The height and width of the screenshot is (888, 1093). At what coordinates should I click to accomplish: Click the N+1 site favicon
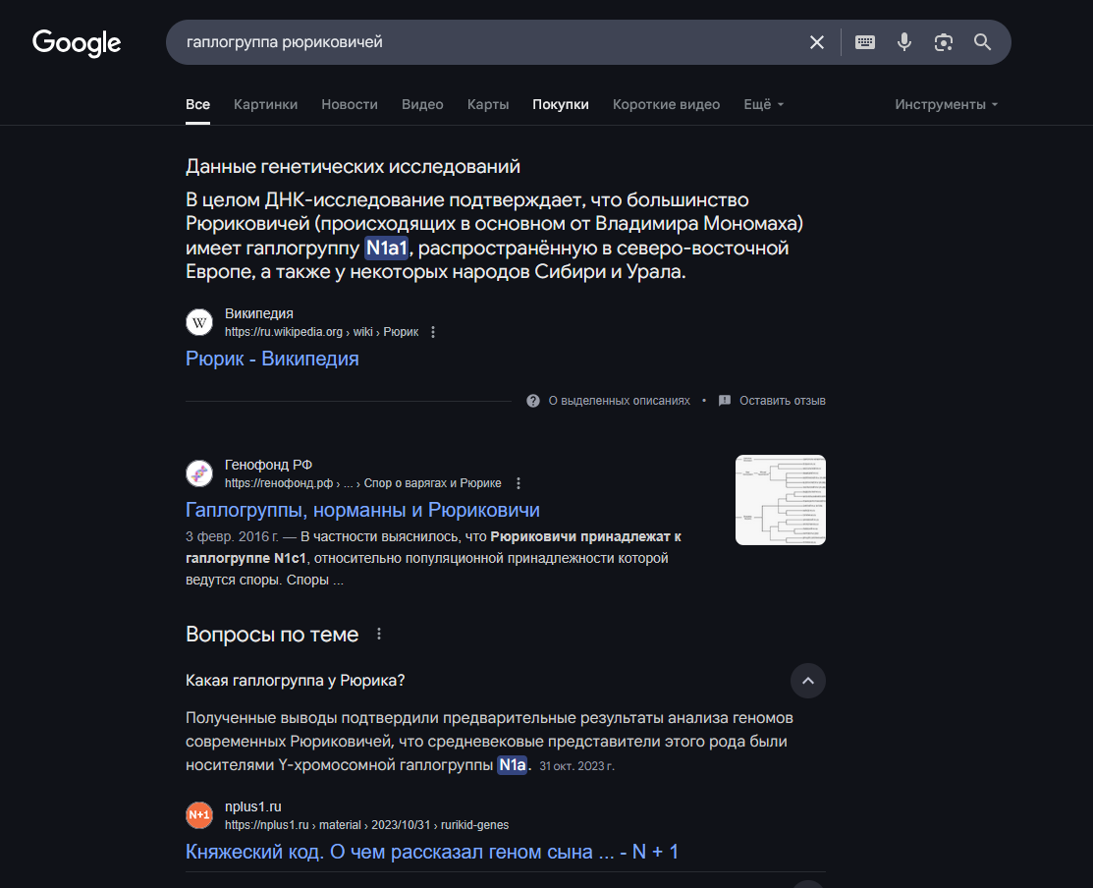(199, 815)
